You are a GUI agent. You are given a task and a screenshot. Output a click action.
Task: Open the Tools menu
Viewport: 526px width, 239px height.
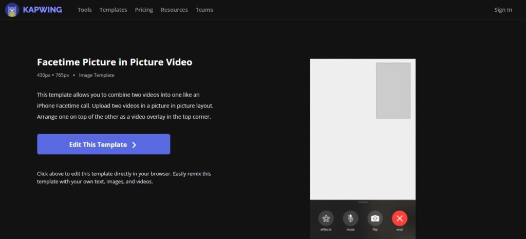coord(85,10)
